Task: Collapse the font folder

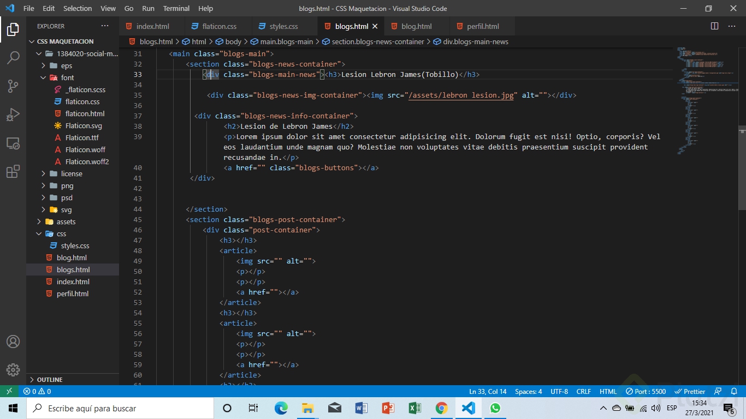Action: pos(67,77)
